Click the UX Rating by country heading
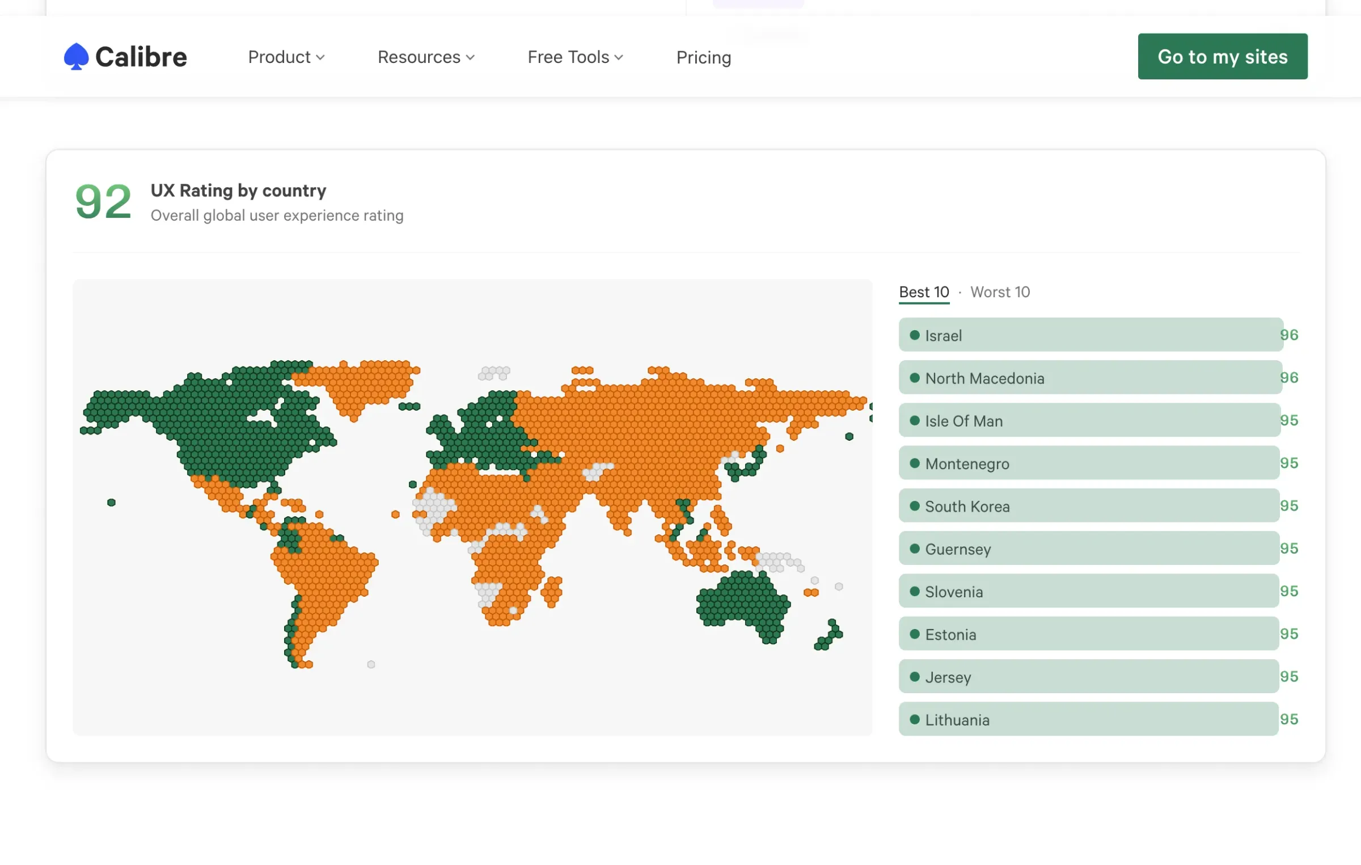 click(238, 191)
